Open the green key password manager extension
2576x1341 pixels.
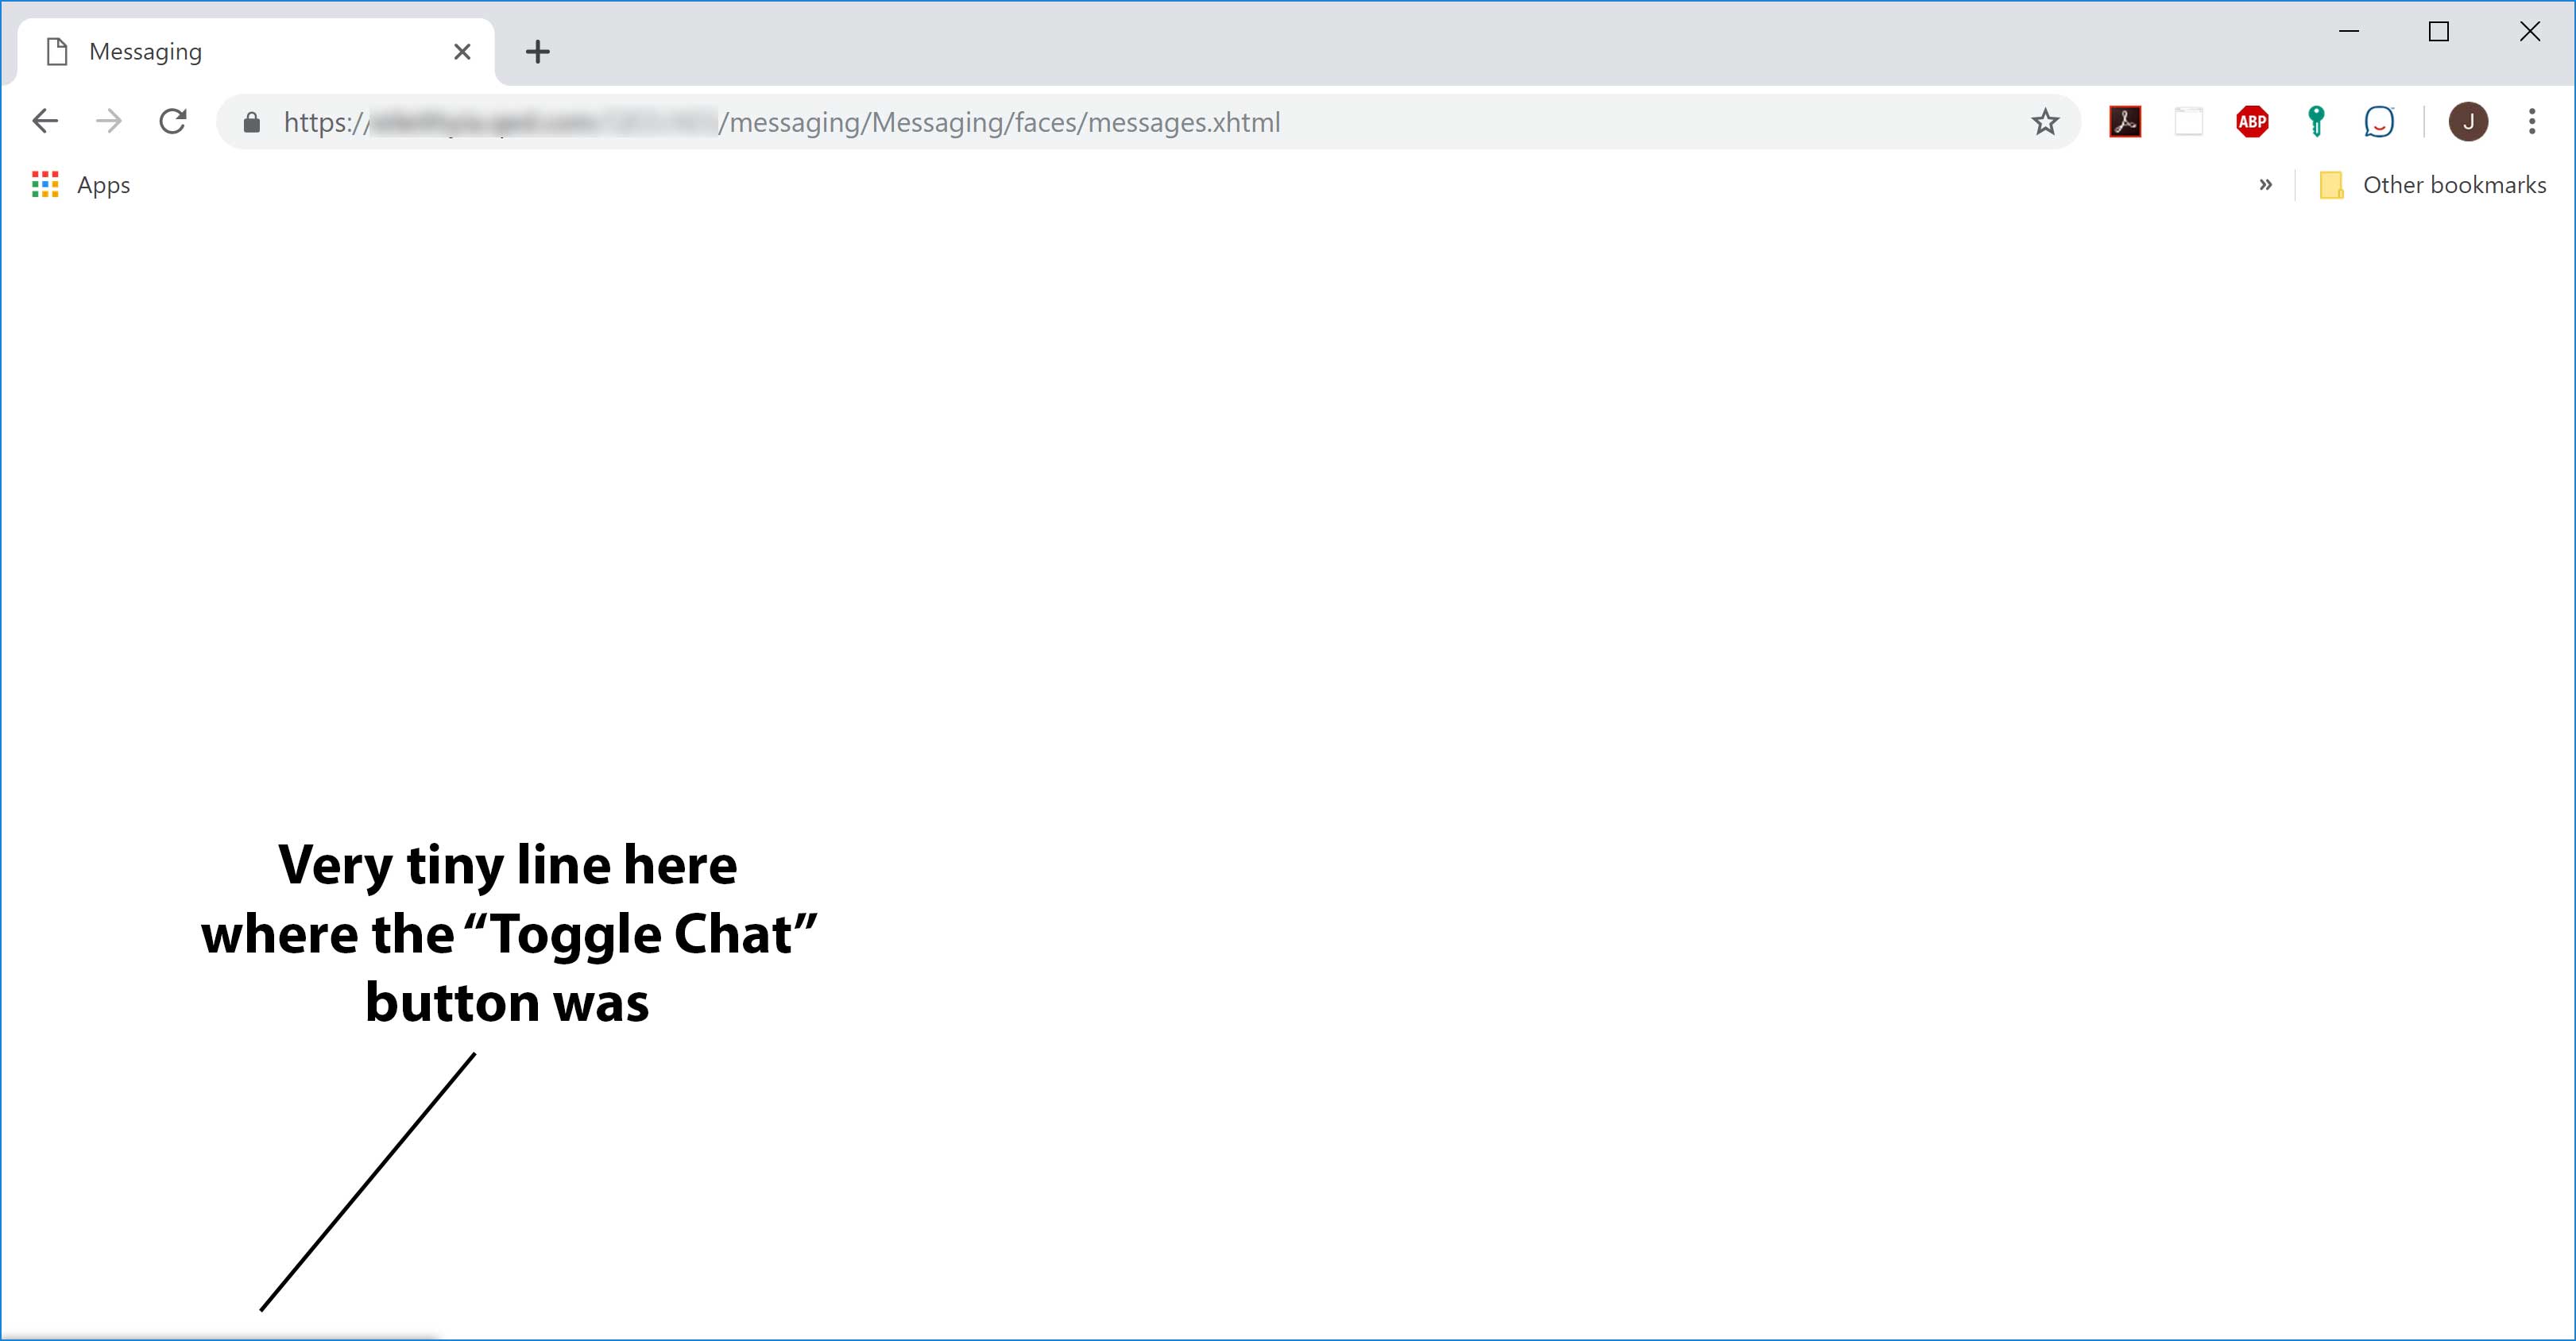(x=2316, y=121)
